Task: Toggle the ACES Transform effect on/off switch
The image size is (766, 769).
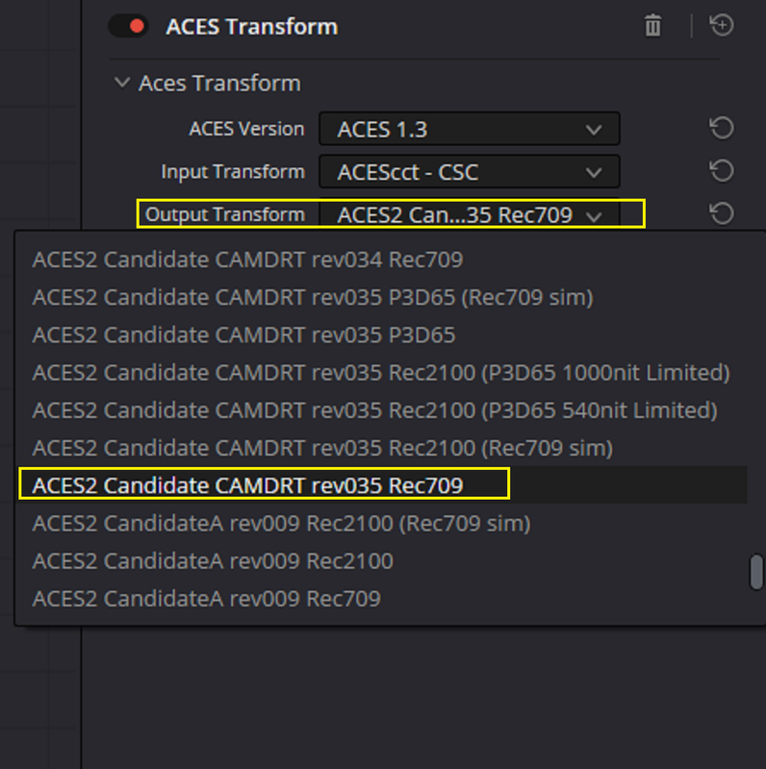Action: pos(128,26)
